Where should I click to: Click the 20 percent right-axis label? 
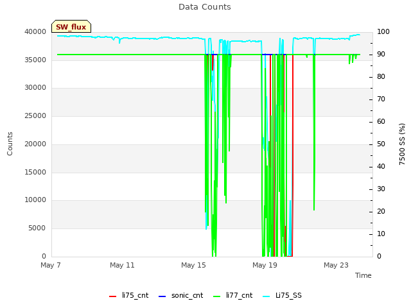coord(381,212)
